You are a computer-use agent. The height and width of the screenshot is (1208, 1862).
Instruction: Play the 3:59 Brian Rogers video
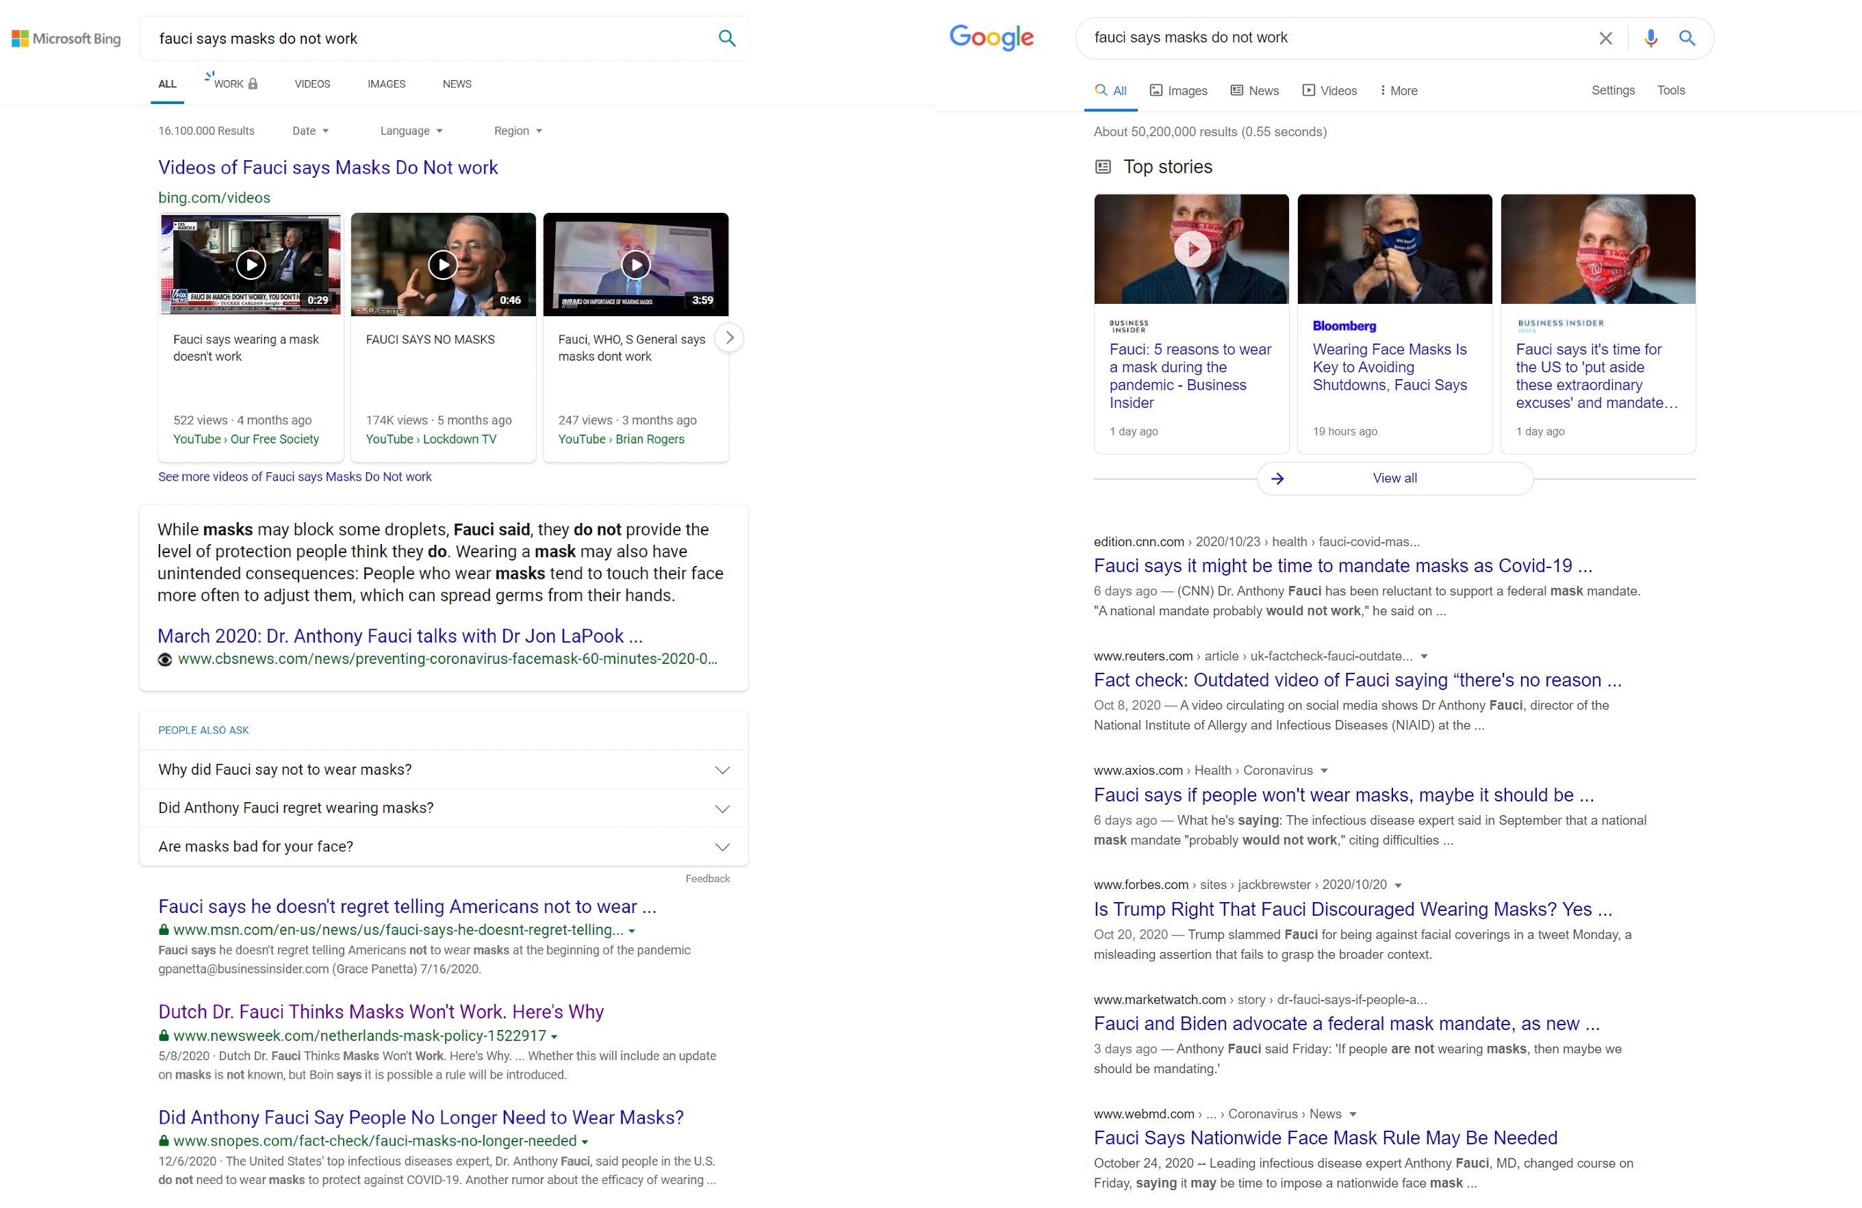point(635,264)
